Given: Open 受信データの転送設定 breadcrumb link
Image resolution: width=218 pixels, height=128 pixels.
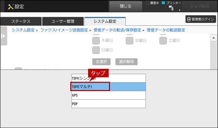Looking at the screenshot, I should pyautogui.click(x=166, y=30).
